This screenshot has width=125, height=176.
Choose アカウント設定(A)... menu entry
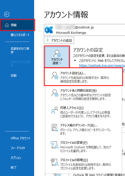click(83, 77)
